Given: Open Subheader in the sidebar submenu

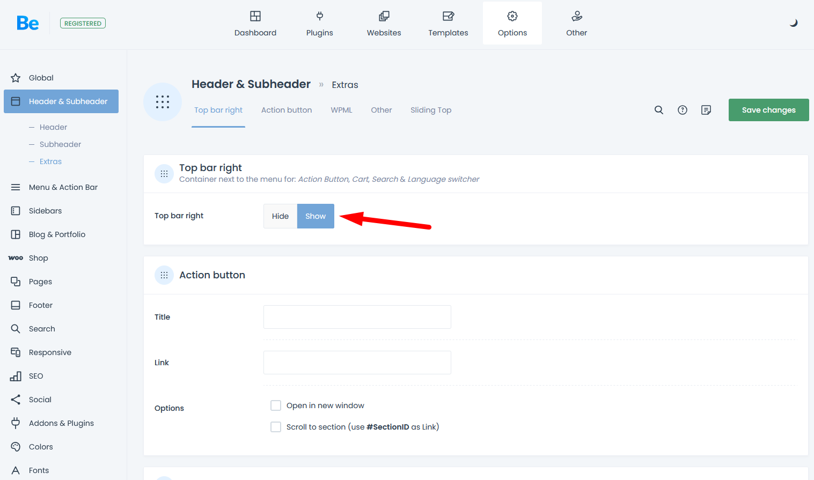Looking at the screenshot, I should pos(60,144).
